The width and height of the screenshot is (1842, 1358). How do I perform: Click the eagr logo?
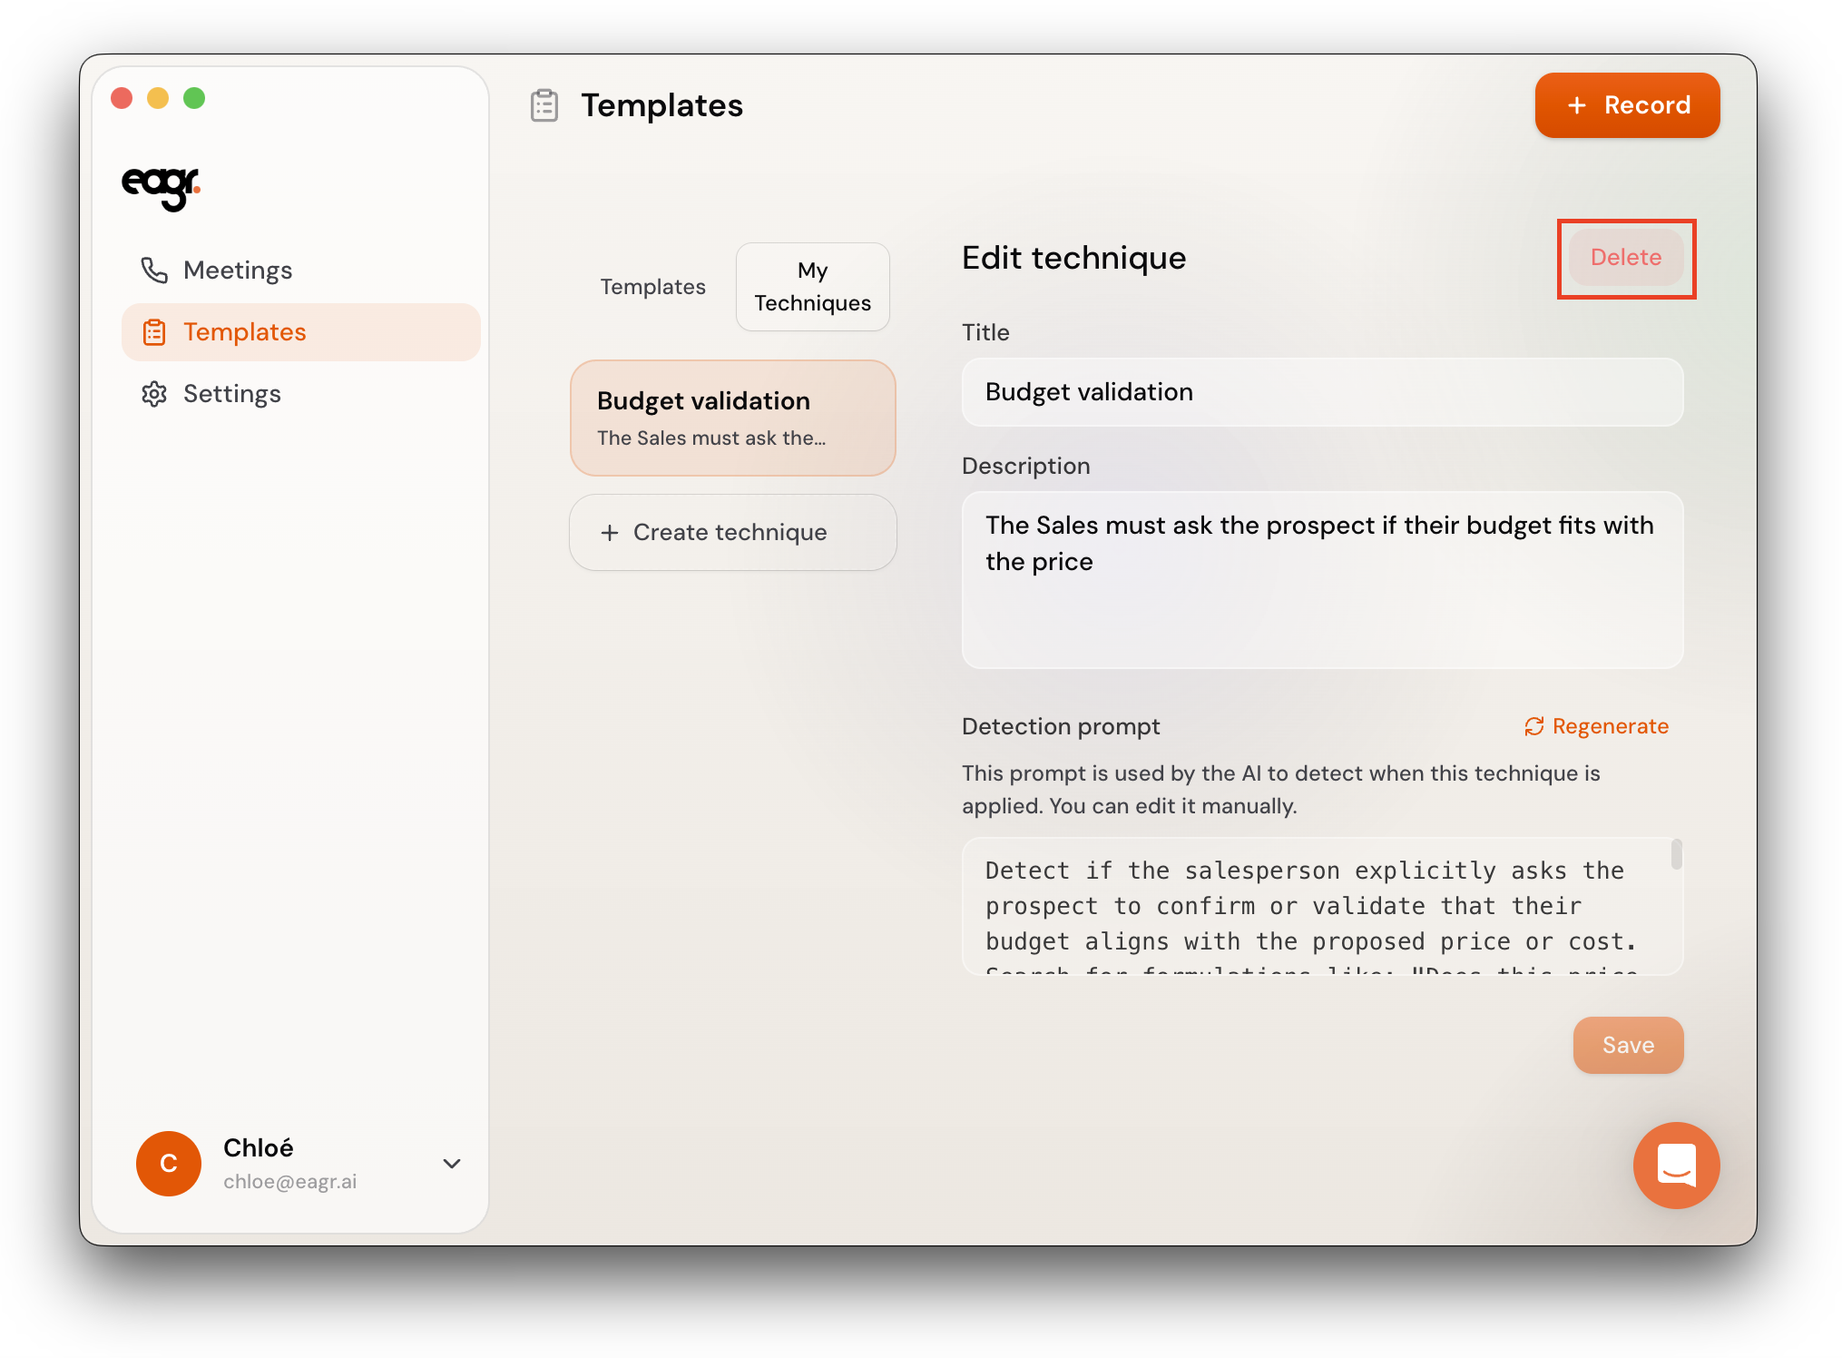click(161, 186)
